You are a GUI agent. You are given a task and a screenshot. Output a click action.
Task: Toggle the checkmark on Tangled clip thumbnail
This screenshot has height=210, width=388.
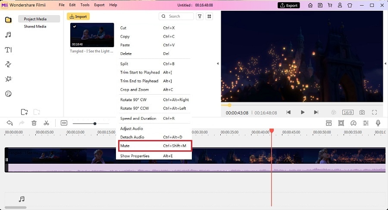click(x=75, y=26)
